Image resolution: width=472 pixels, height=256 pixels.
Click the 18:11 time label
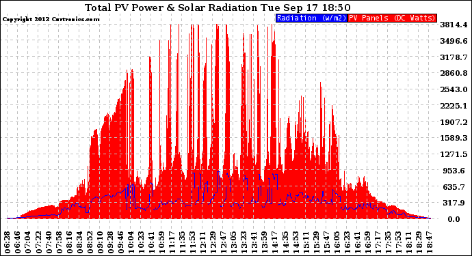tap(408, 242)
